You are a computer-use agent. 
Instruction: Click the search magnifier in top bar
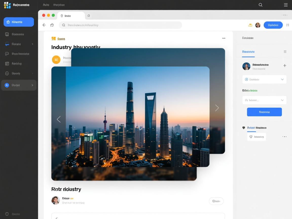click(260, 5)
